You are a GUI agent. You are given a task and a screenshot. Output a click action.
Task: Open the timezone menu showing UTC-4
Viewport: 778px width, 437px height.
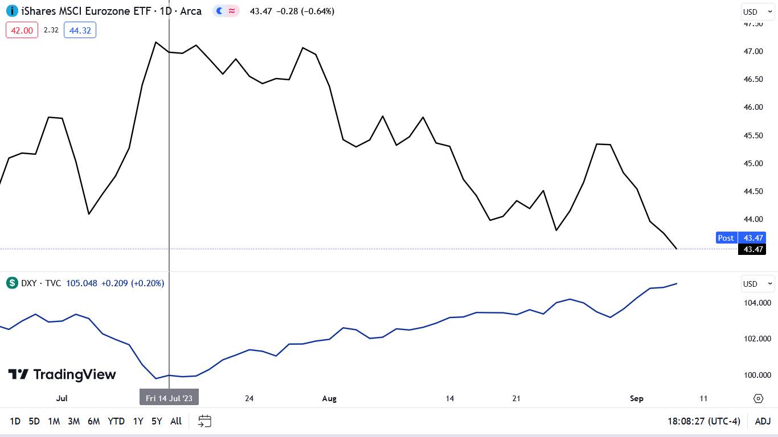click(704, 421)
